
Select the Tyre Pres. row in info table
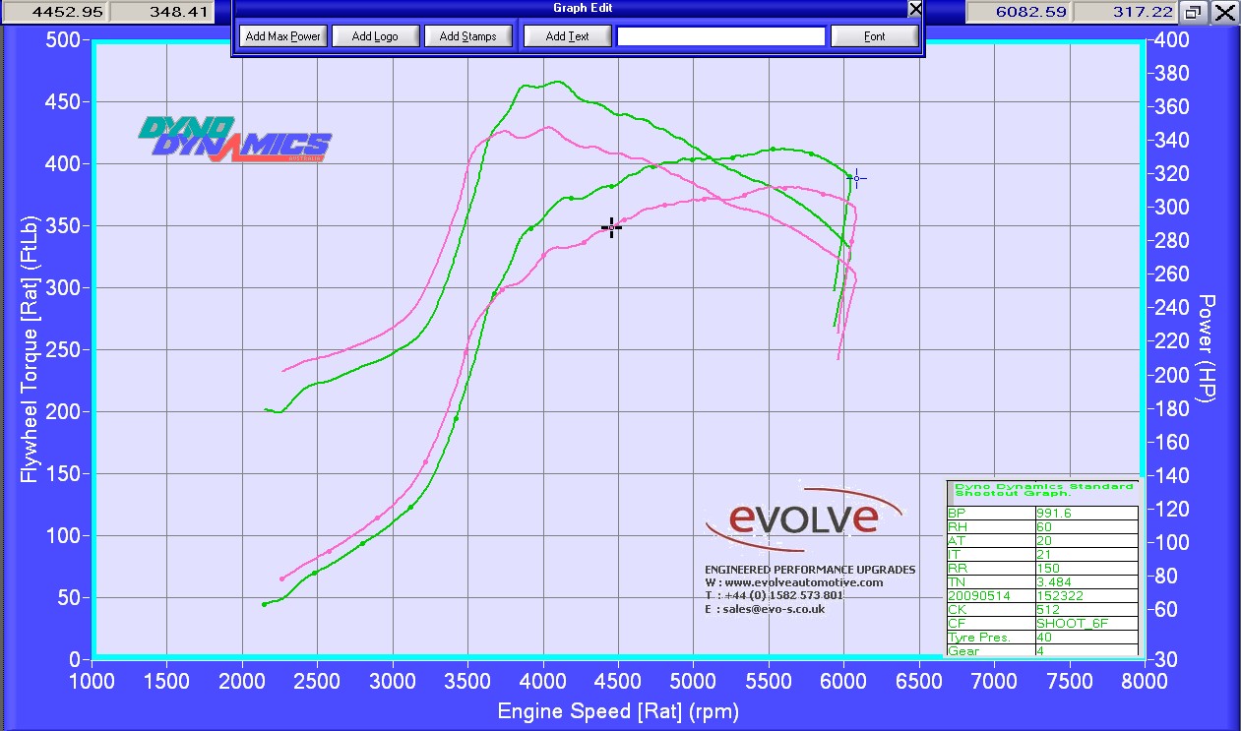click(1041, 638)
